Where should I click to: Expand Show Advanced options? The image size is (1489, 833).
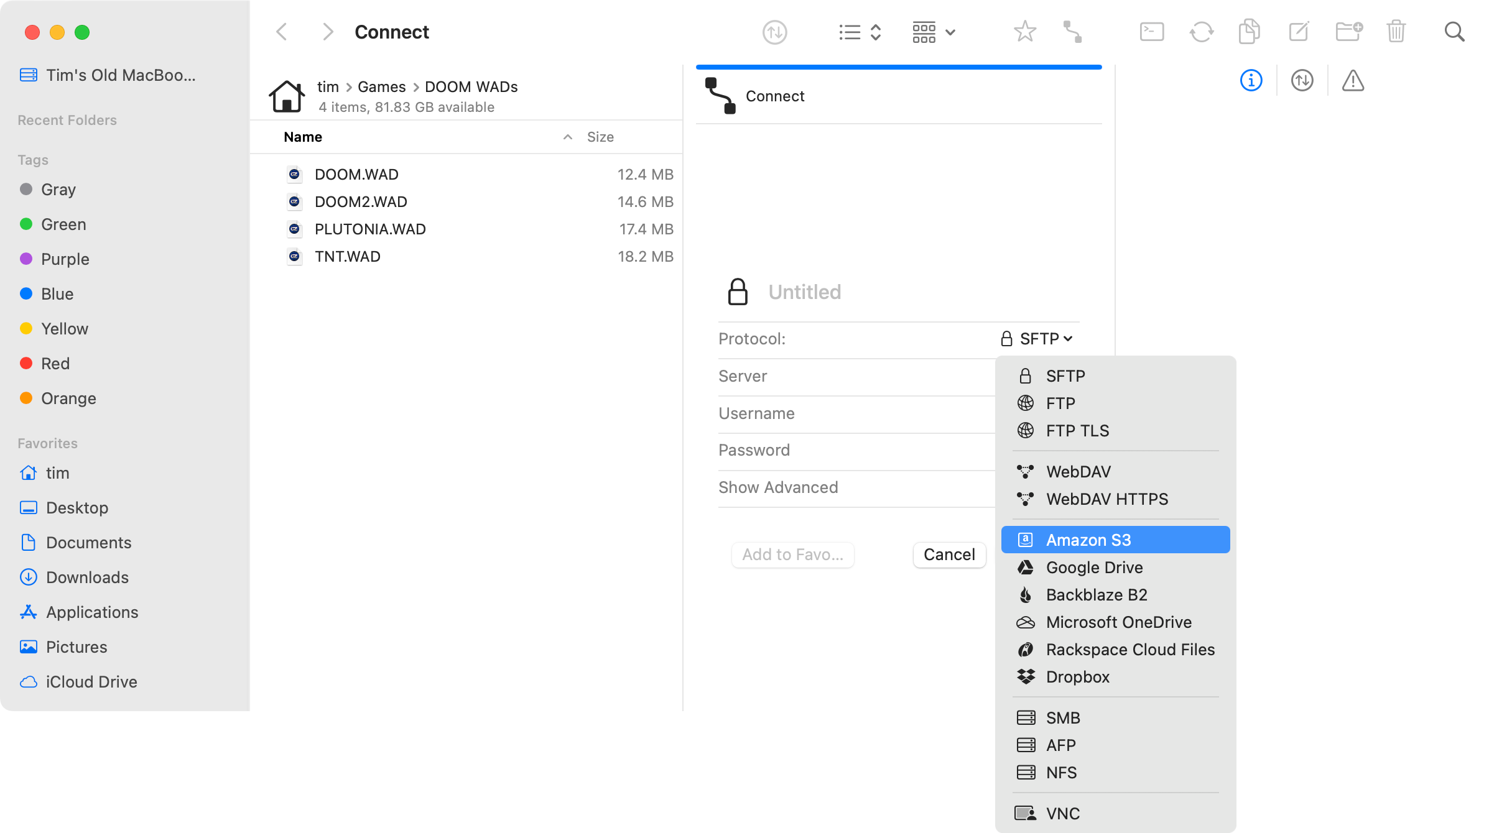point(778,487)
